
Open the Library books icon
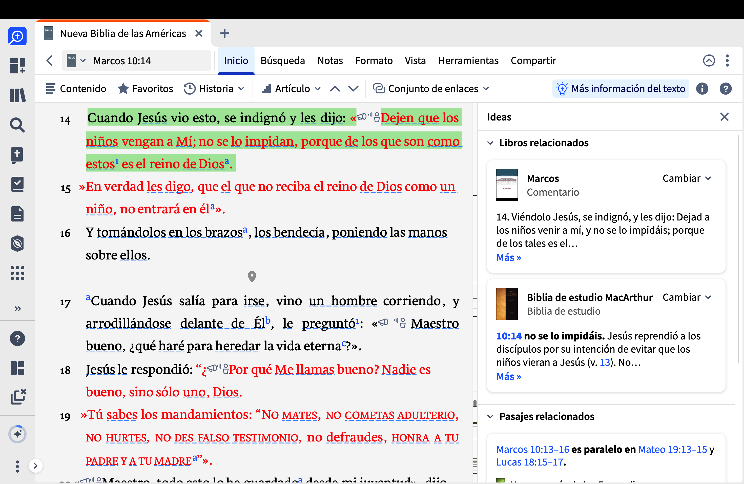click(17, 95)
